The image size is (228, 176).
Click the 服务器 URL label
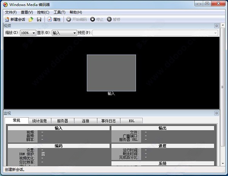[129, 140]
